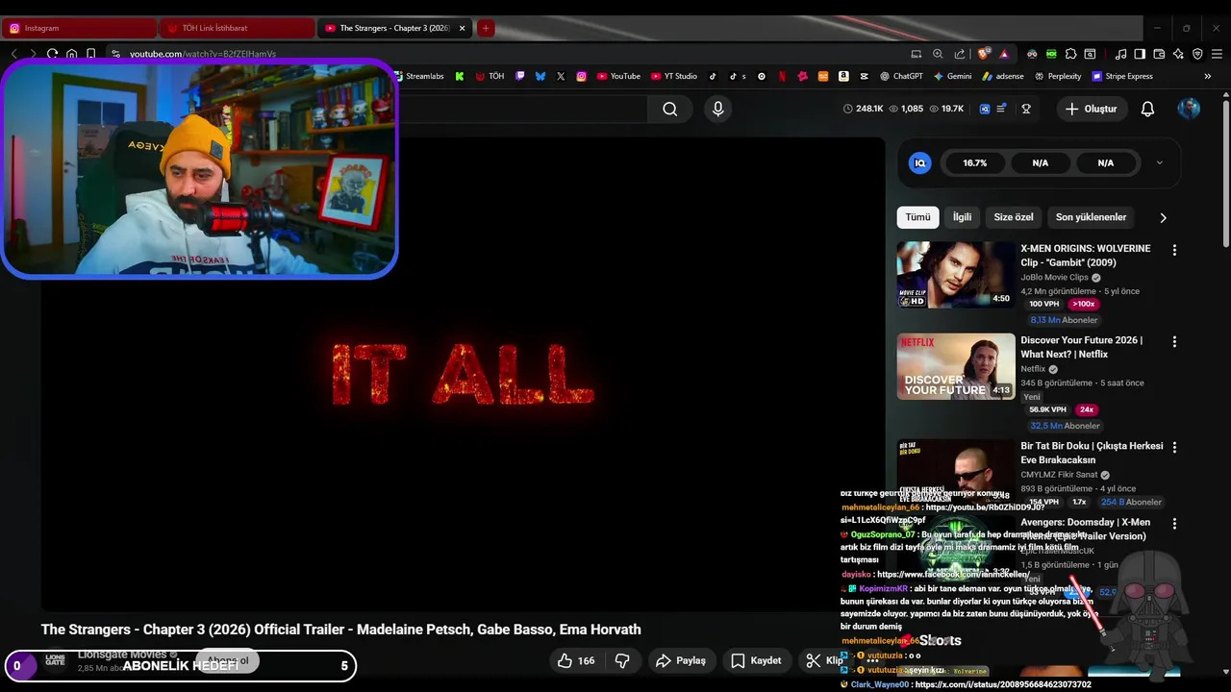Click the trophy icon in YouTube header

click(x=1026, y=110)
